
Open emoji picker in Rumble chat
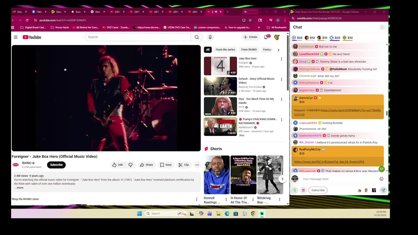(381, 179)
